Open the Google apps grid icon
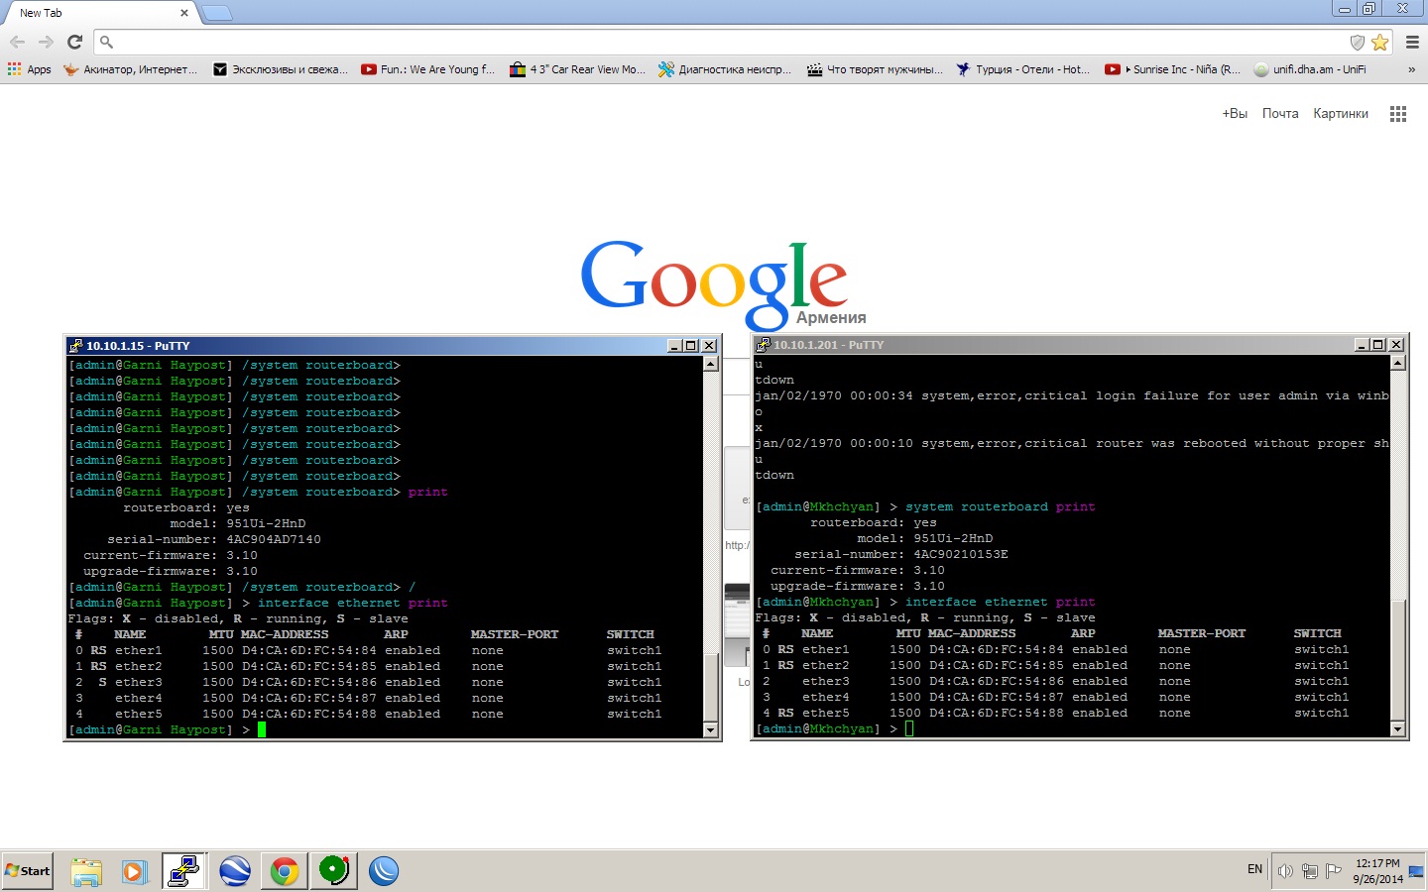This screenshot has width=1428, height=892. (1398, 114)
